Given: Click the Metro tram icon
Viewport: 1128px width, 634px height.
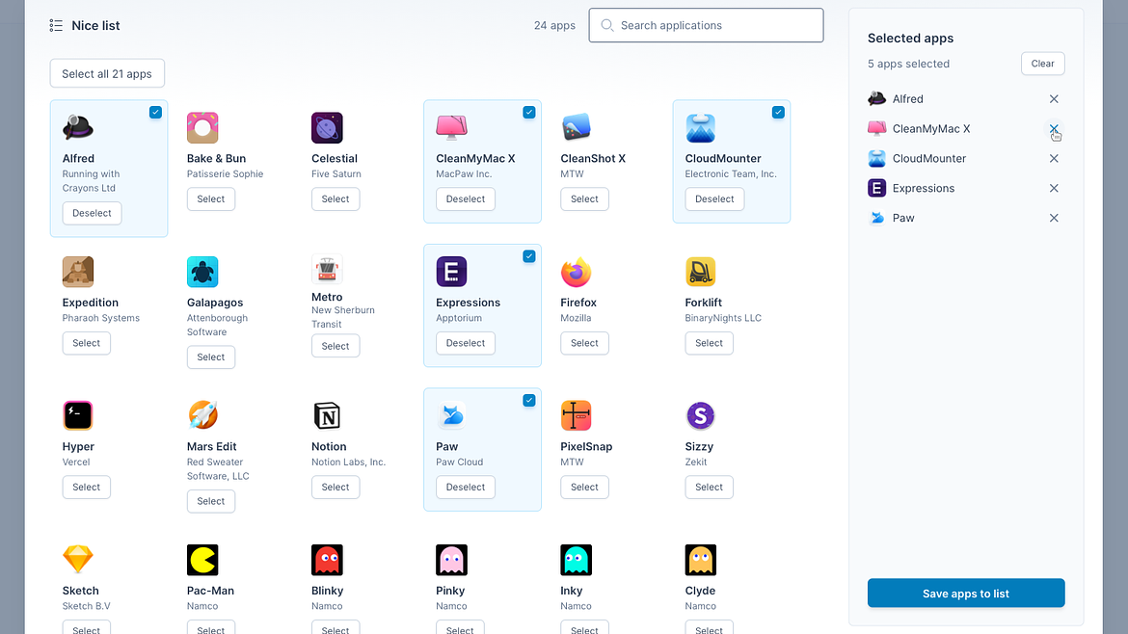Looking at the screenshot, I should [x=327, y=269].
